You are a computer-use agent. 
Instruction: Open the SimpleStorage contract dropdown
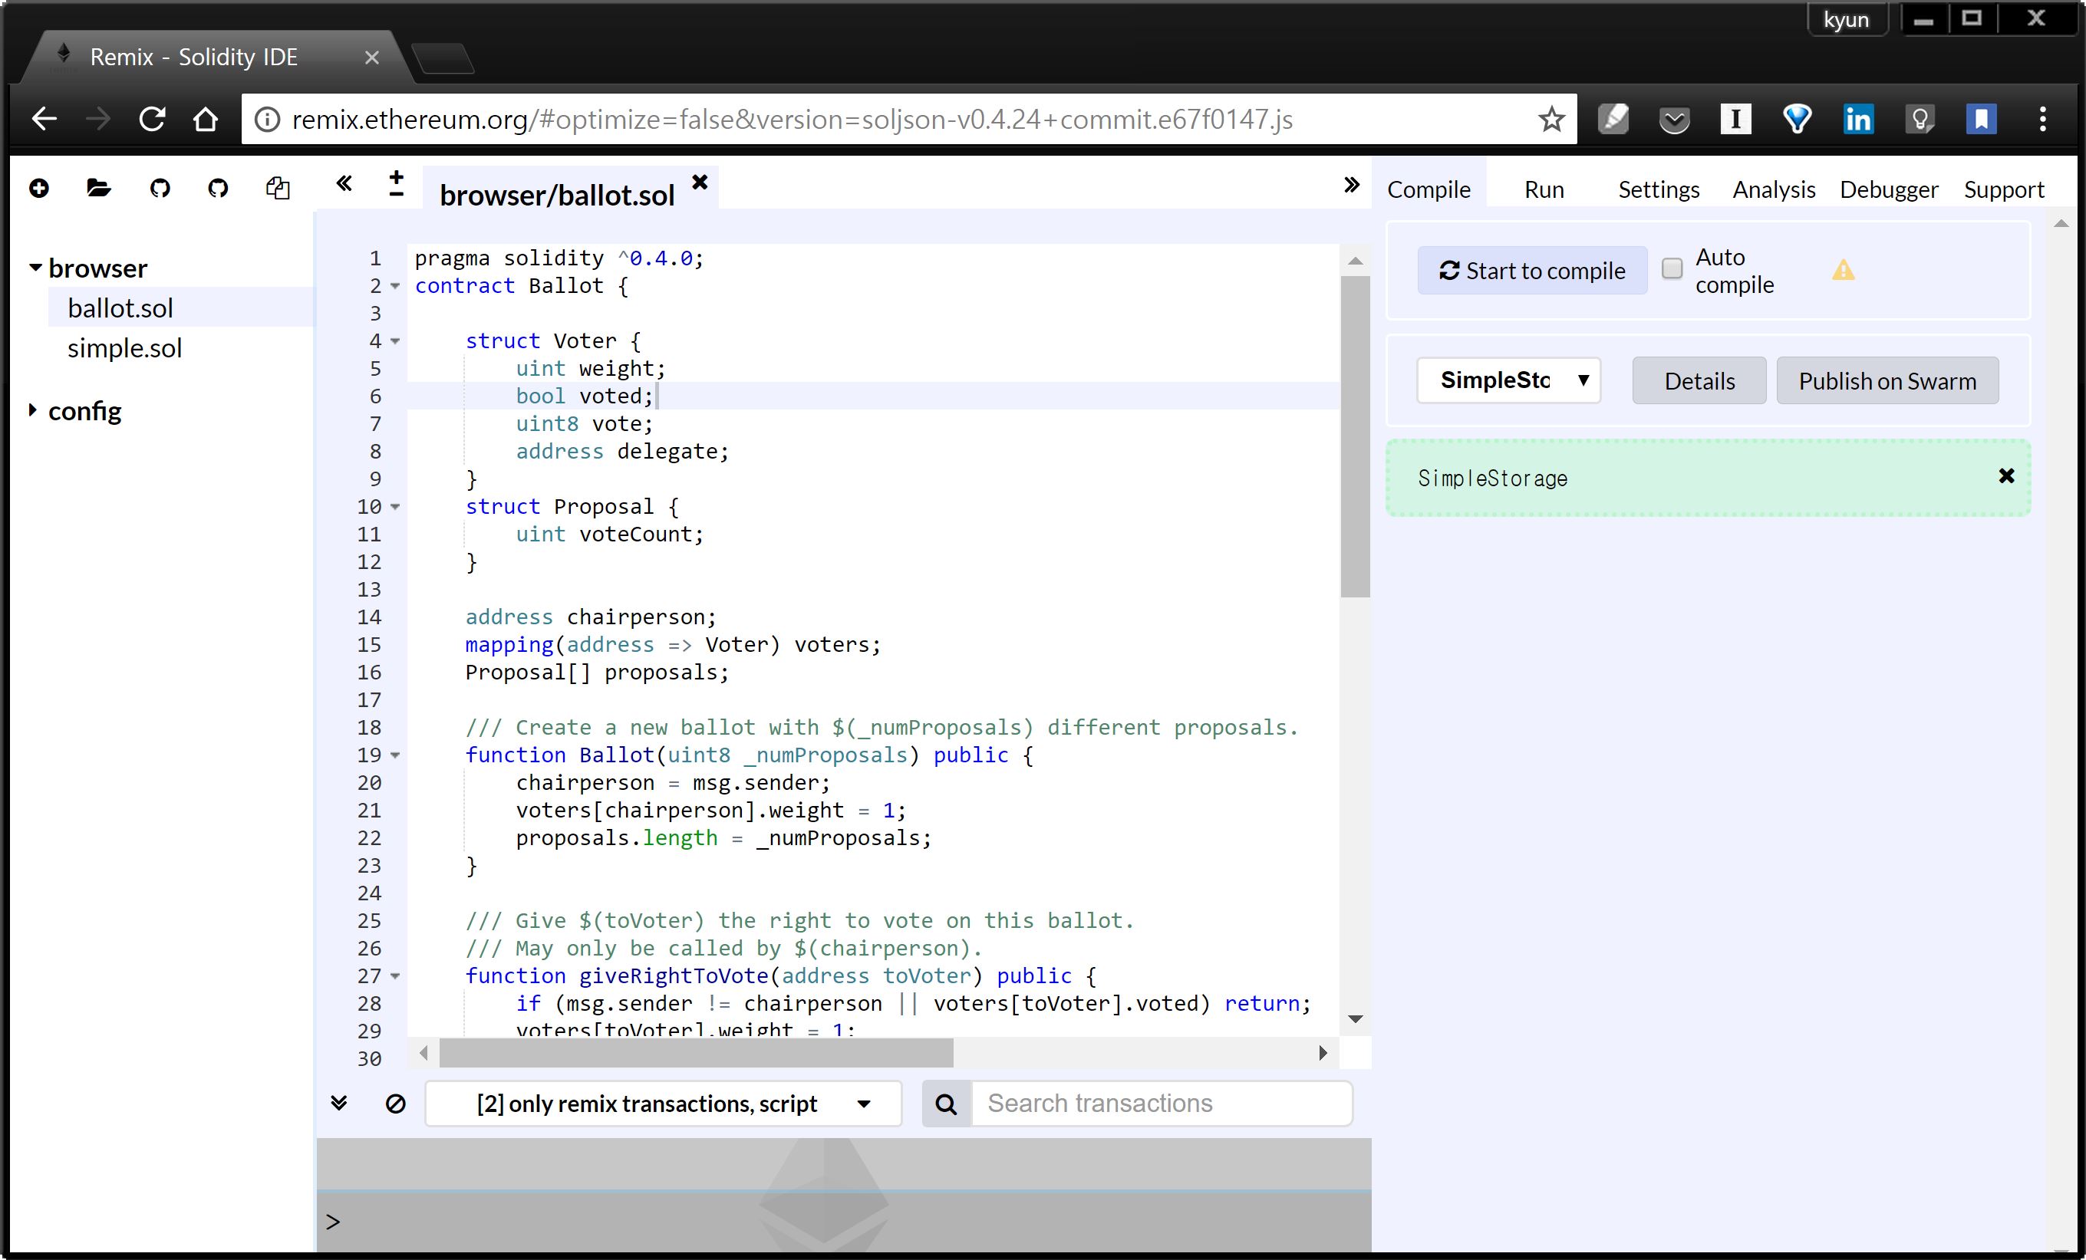(1508, 380)
